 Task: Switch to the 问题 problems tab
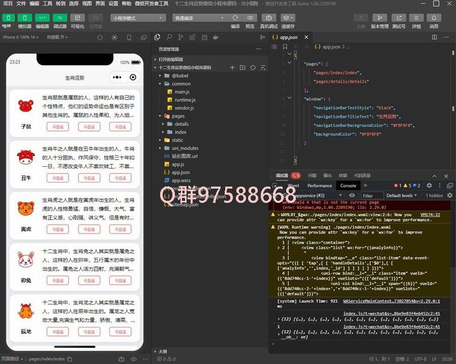(312, 175)
